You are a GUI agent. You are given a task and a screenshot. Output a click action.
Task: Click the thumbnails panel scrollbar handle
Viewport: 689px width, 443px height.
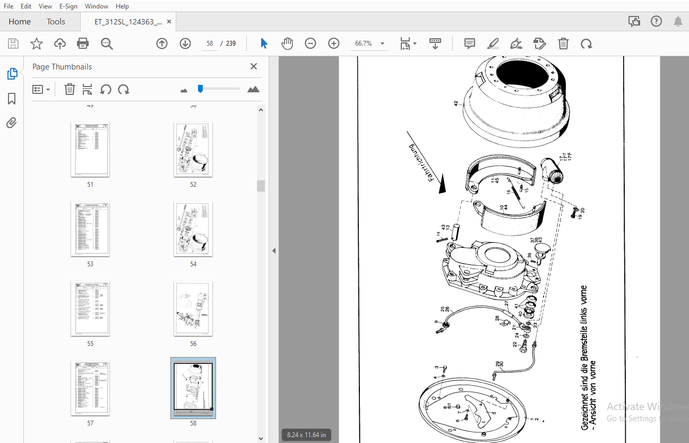(260, 186)
